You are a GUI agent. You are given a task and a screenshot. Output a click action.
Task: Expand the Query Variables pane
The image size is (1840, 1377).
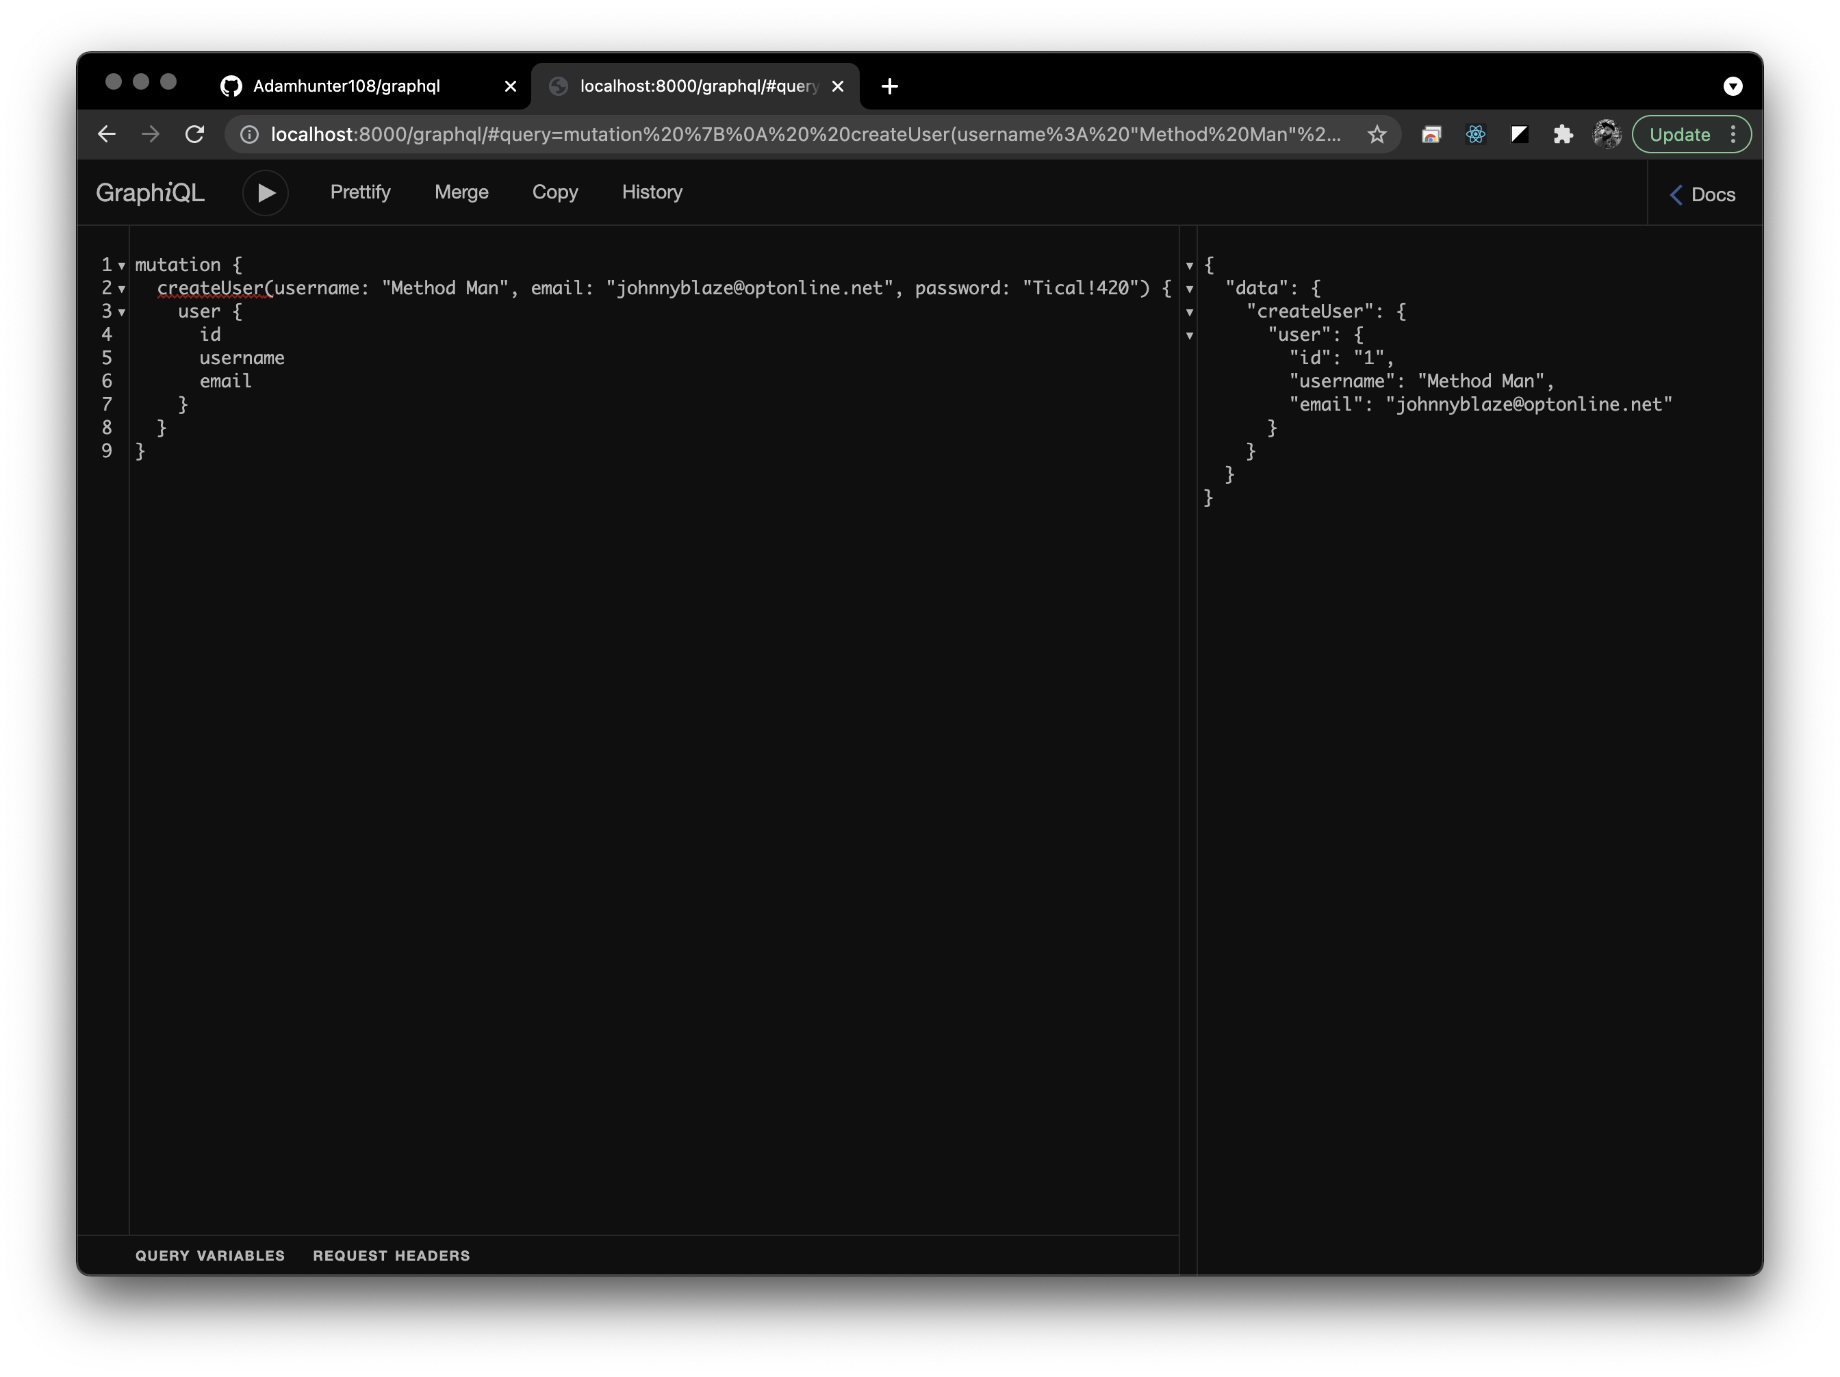coord(209,1256)
